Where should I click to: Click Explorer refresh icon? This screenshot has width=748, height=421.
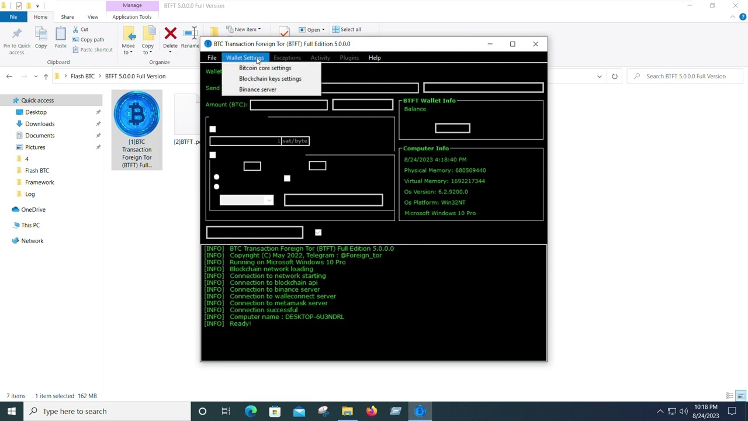click(615, 76)
